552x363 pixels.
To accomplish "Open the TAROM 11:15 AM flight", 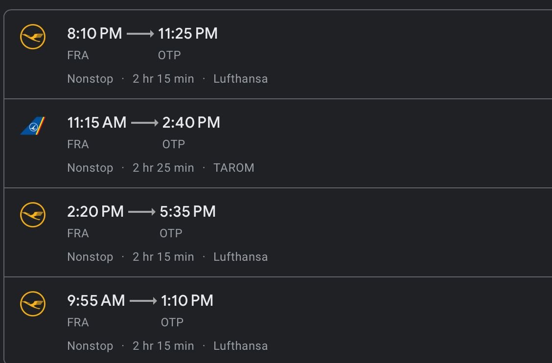I will coord(278,143).
